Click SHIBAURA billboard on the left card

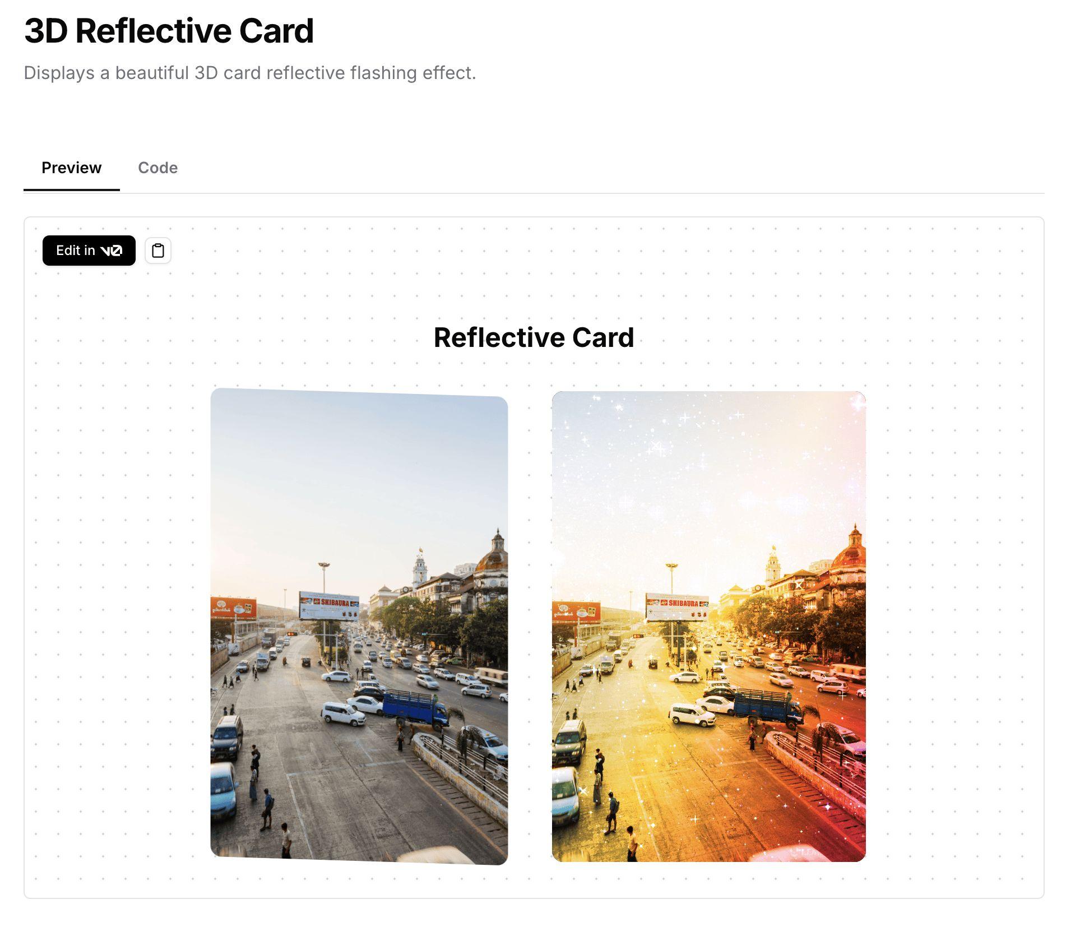tap(329, 606)
